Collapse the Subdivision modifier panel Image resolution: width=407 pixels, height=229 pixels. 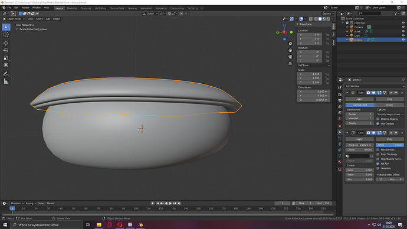347,93
